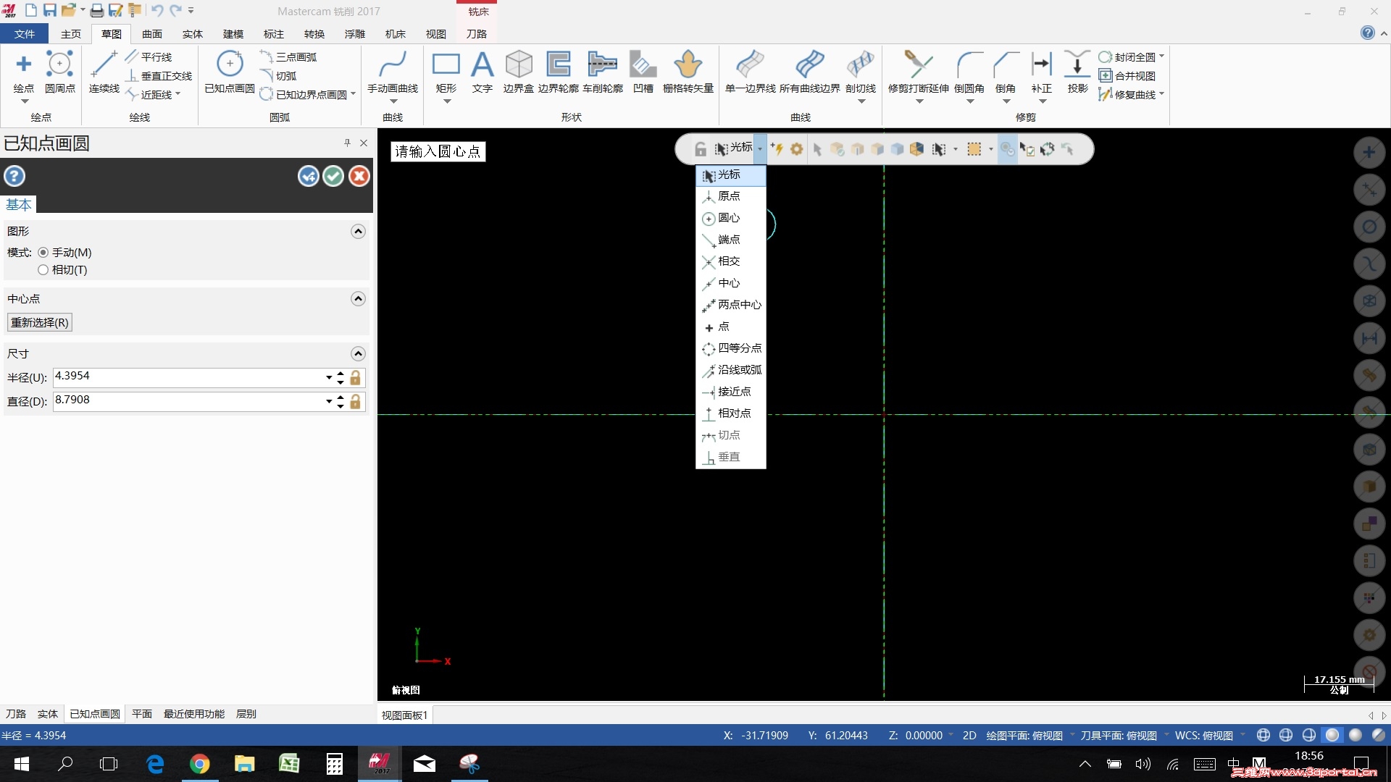This screenshot has height=782, width=1391.
Task: Select the 相切(T) radio button
Action: (x=43, y=270)
